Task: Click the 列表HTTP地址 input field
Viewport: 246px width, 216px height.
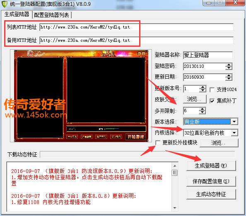Action: (x=136, y=27)
